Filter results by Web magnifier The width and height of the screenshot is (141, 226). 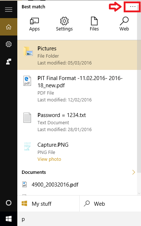pyautogui.click(x=124, y=24)
